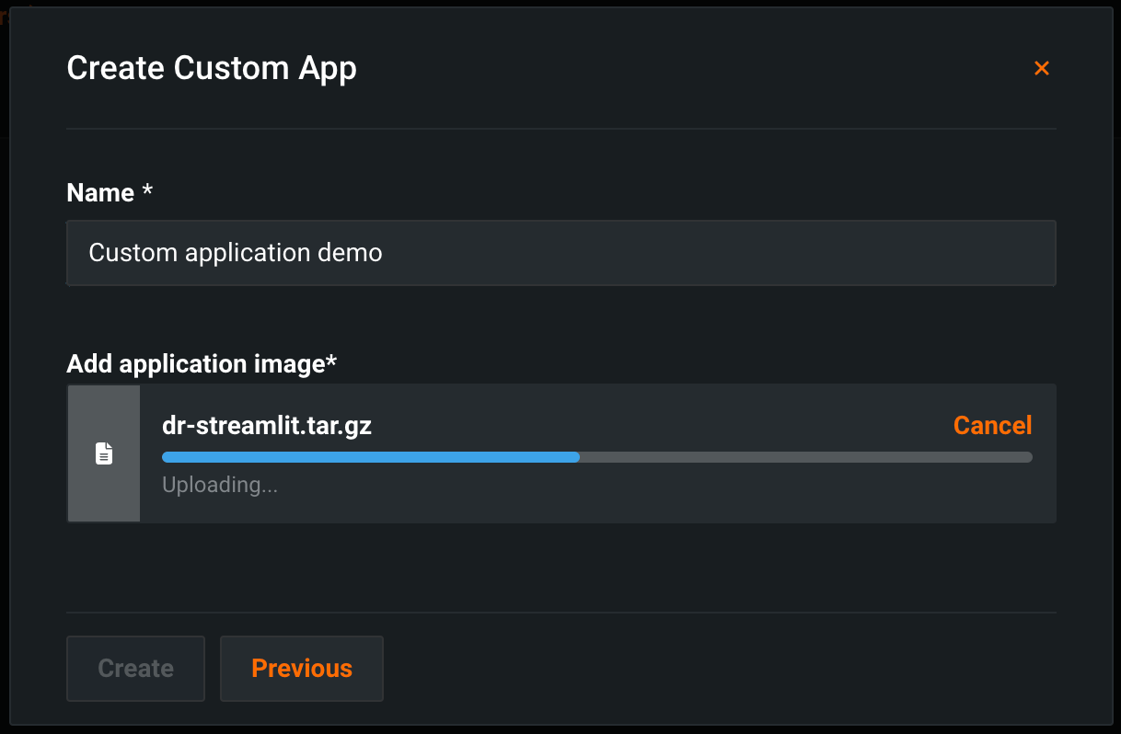Click the 'Create Custom App' title

[212, 68]
